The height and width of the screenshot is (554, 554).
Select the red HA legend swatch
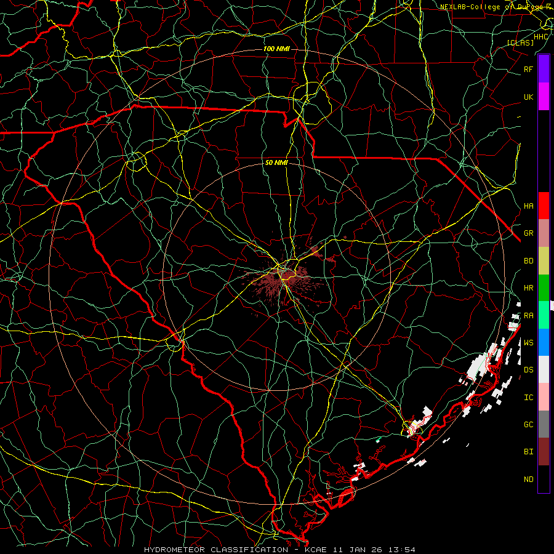(544, 206)
